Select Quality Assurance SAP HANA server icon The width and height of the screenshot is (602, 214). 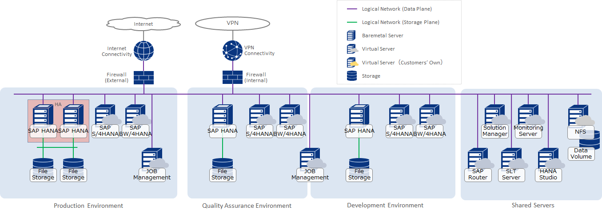223,115
